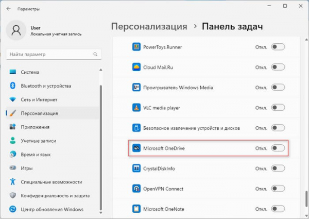Click the Microsoft OneDrive label
This screenshot has height=219, width=309.
click(164, 148)
